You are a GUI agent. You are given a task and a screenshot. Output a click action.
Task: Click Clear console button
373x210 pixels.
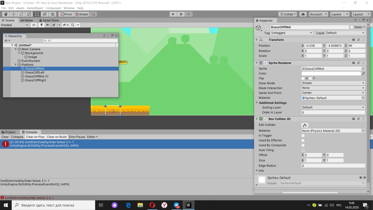click(5, 137)
